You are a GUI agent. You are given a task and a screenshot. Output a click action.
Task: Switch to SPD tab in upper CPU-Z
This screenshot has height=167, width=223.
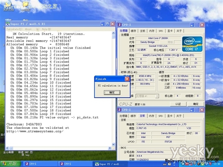[161, 31]
